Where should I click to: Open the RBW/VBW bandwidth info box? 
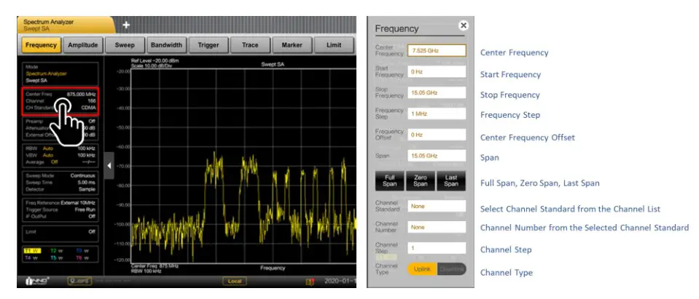click(60, 155)
